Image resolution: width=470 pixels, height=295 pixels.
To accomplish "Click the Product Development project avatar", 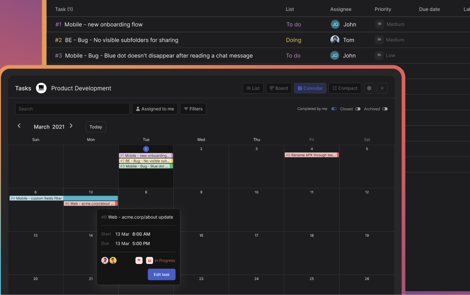I will [x=41, y=88].
